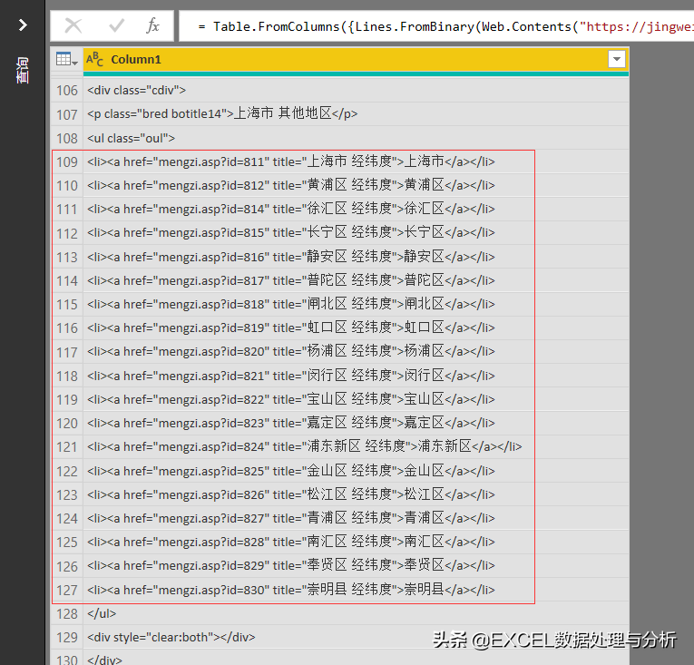
Task: Select the row with id=818 闸北区
Action: [356, 304]
